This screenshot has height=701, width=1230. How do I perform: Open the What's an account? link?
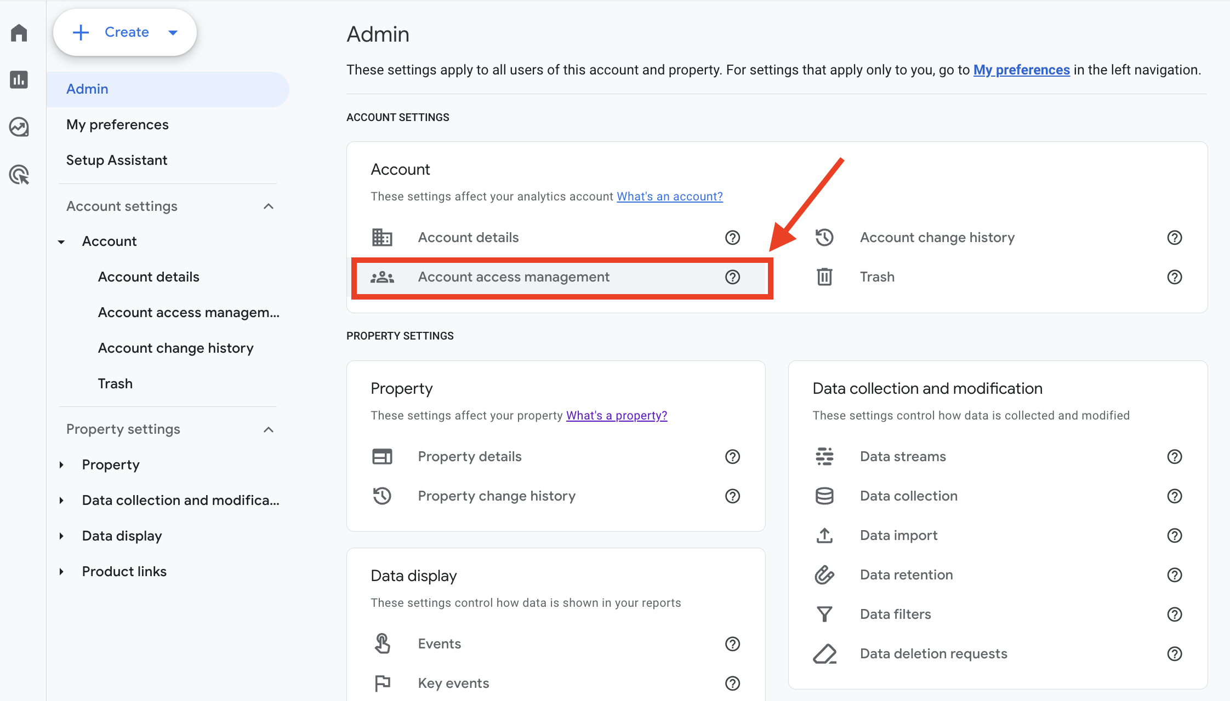(670, 197)
